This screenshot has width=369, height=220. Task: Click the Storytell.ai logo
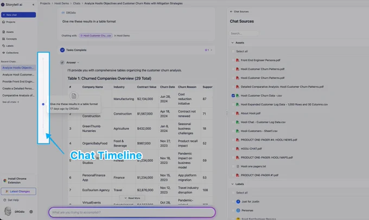(3, 4)
